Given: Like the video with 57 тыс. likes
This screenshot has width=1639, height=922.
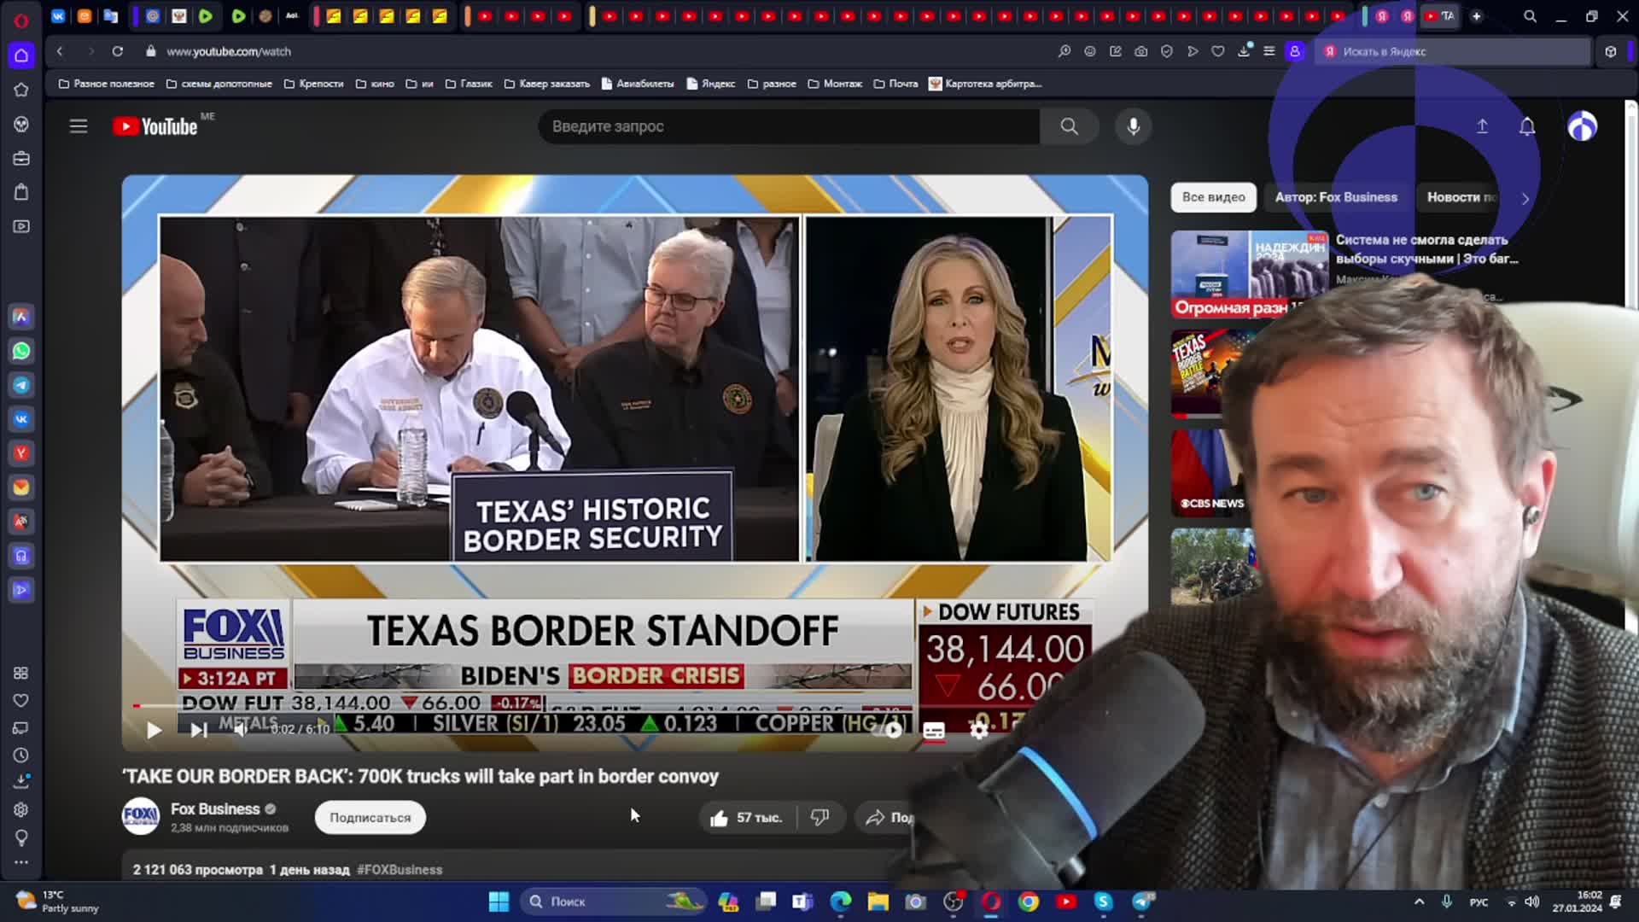Looking at the screenshot, I should [x=746, y=818].
